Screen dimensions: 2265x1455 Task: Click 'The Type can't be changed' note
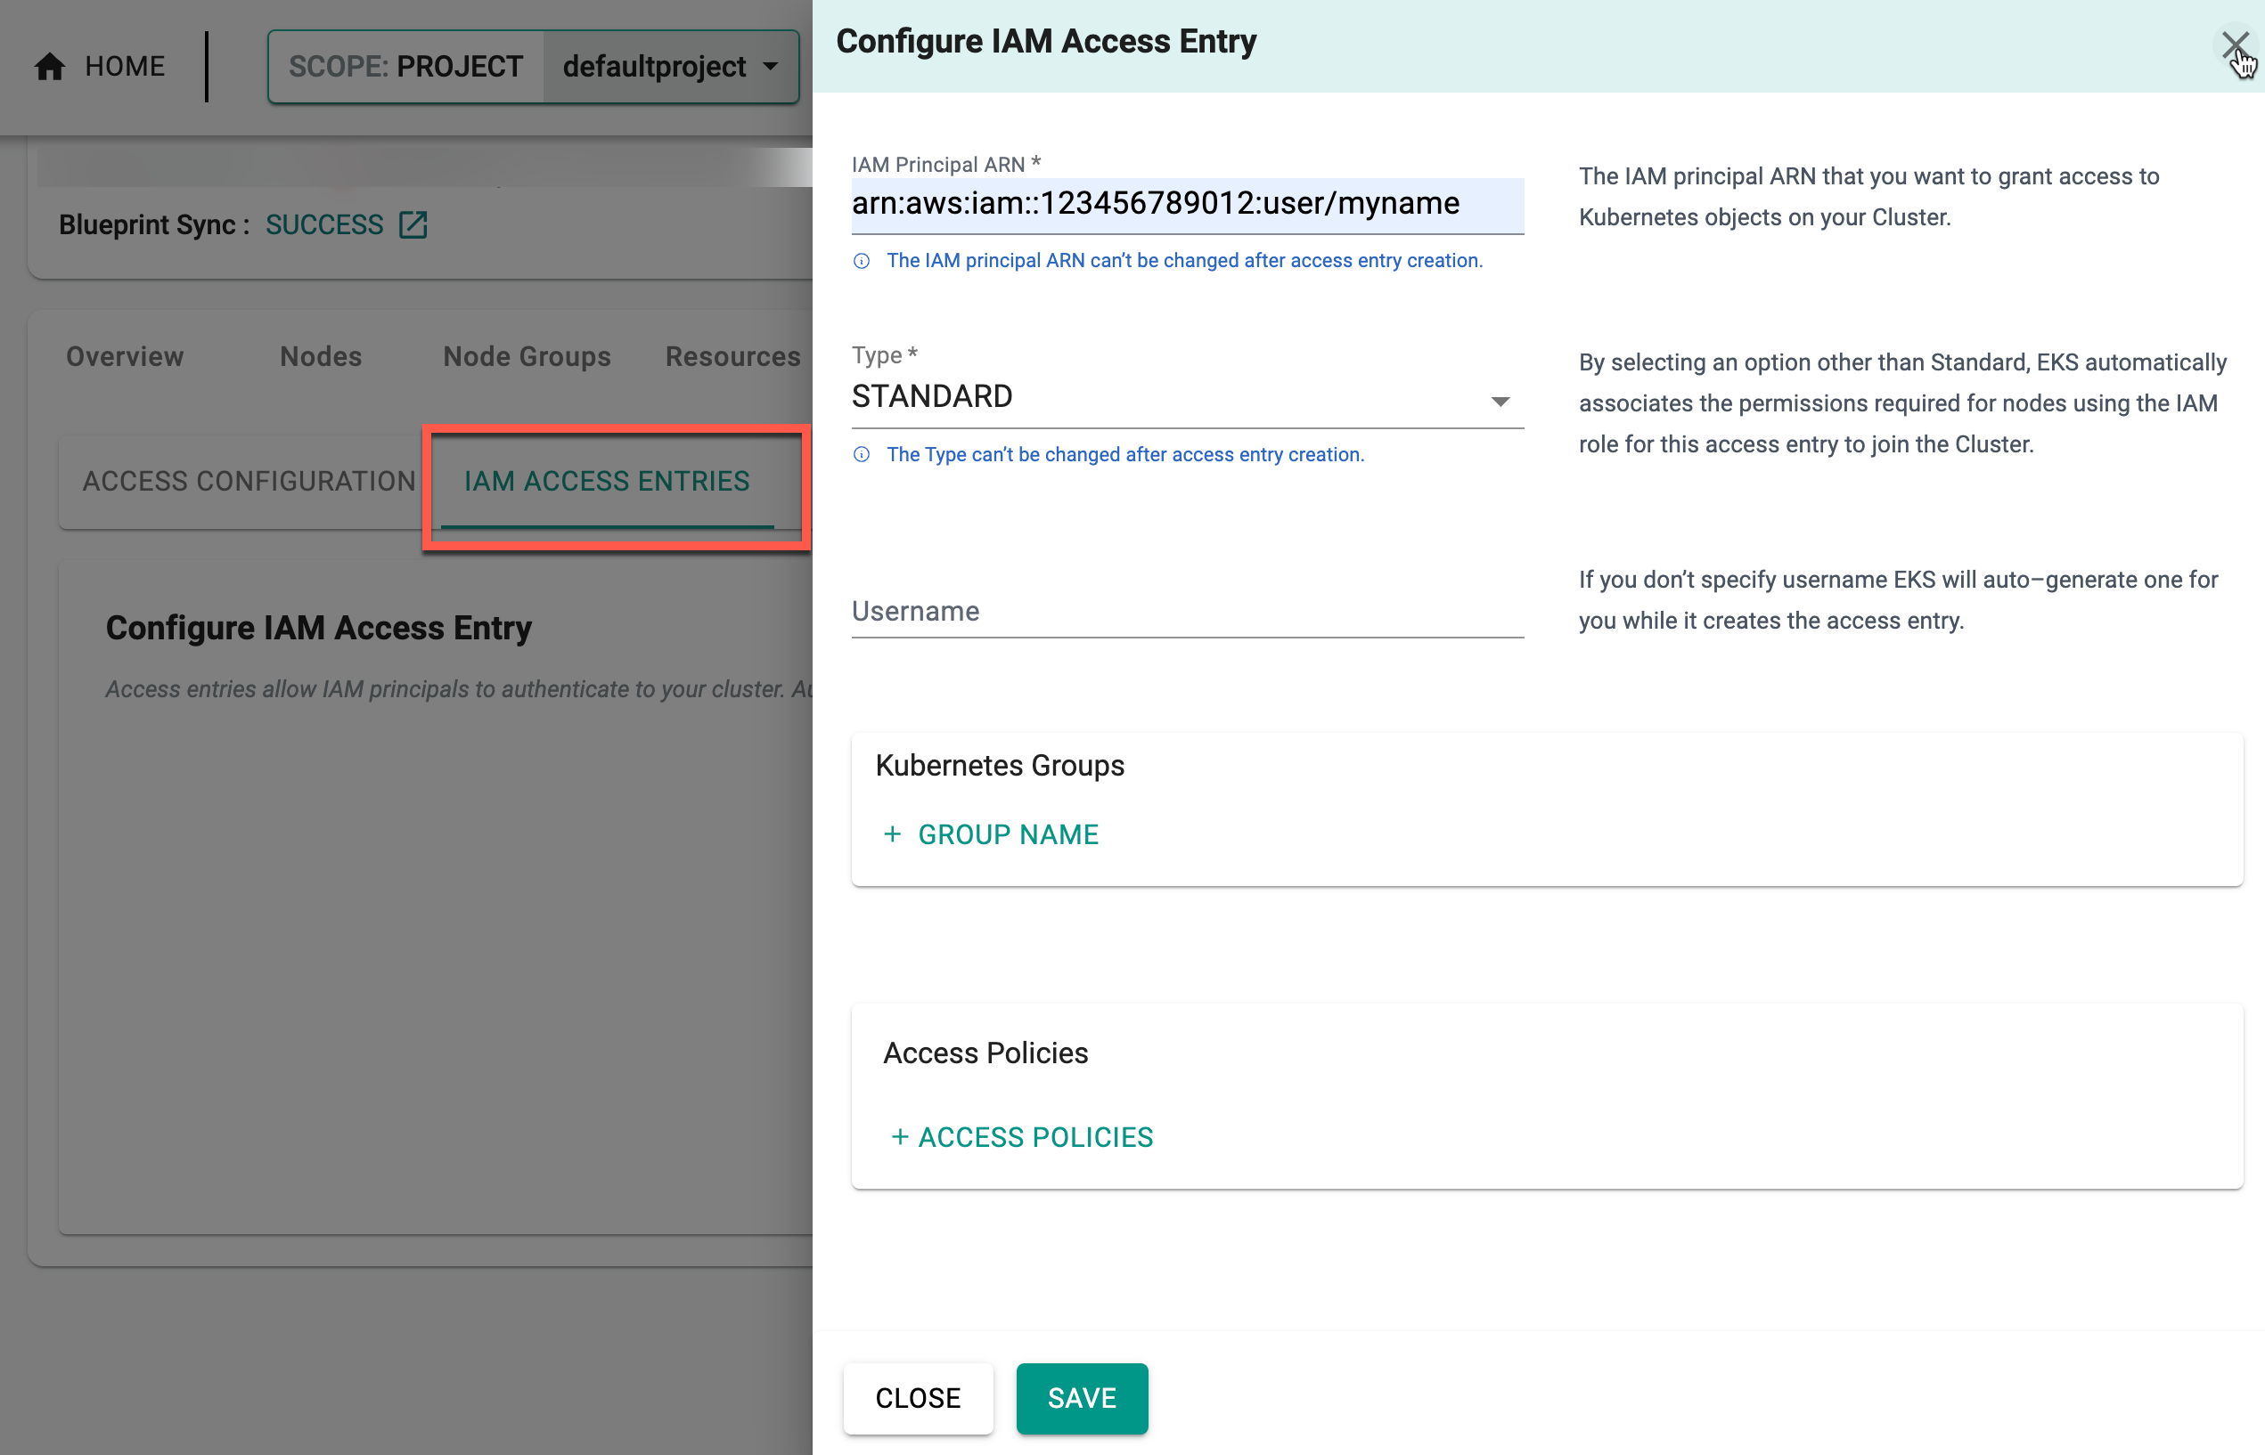(1125, 454)
